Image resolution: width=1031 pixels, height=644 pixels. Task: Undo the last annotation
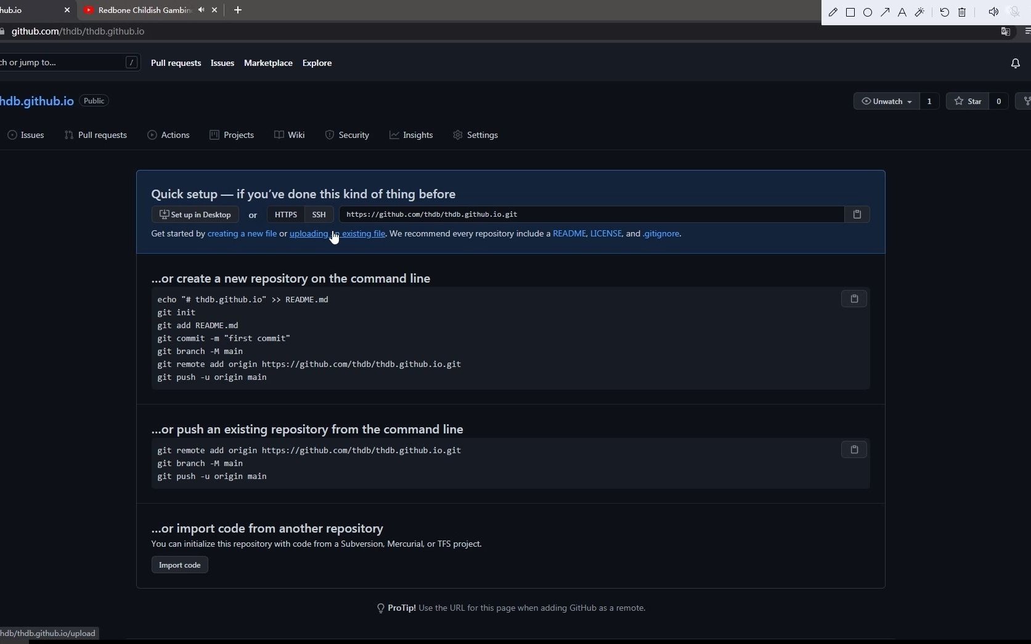tap(945, 12)
